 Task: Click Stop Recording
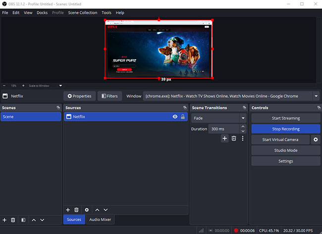[x=286, y=129]
